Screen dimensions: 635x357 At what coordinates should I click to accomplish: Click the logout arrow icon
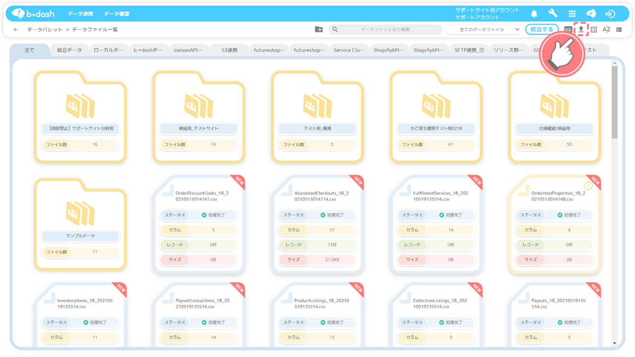(610, 13)
